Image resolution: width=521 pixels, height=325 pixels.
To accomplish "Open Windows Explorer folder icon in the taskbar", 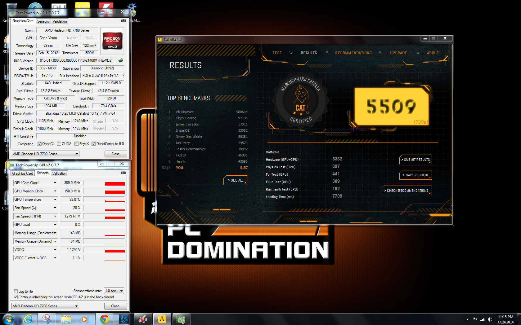I will tap(66, 319).
